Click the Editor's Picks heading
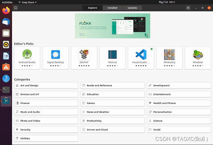Viewport: 213px width, 145px height. (x=24, y=44)
